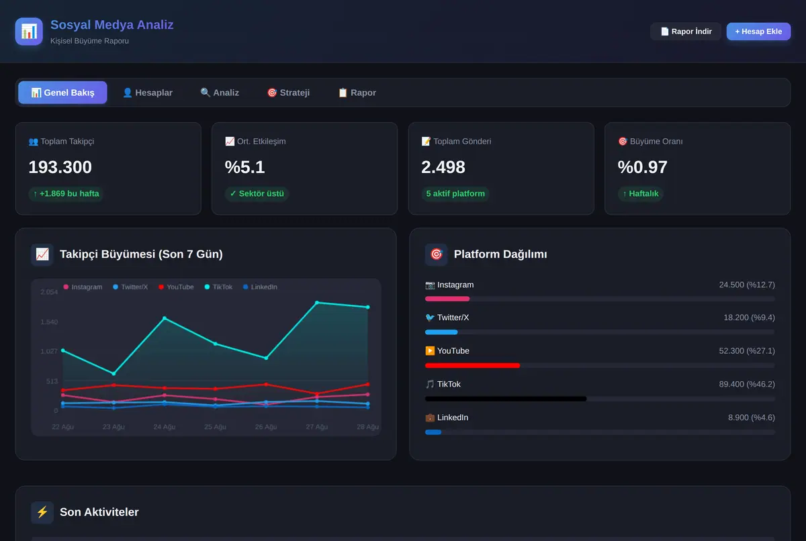Click the %0.97 growth rate value
The width and height of the screenshot is (806, 541).
[x=643, y=167]
